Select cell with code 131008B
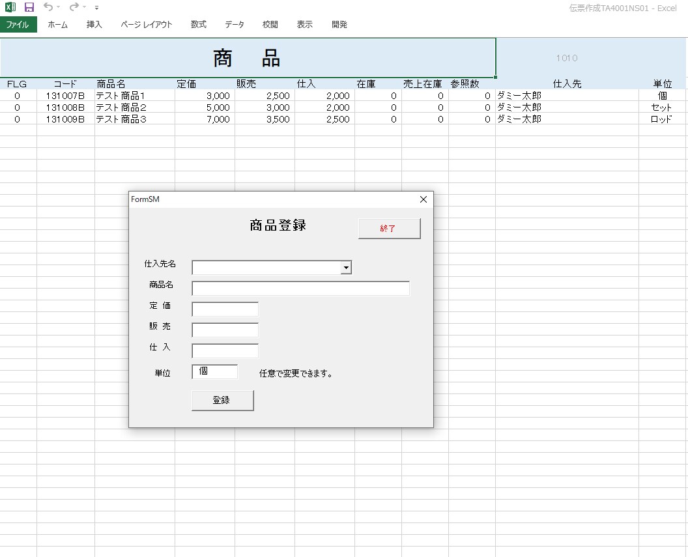The image size is (688, 557). point(65,107)
